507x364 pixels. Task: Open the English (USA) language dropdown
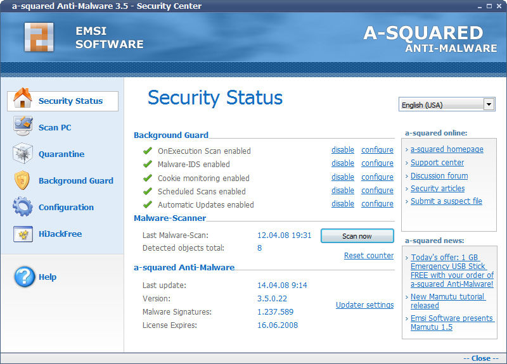(x=447, y=104)
